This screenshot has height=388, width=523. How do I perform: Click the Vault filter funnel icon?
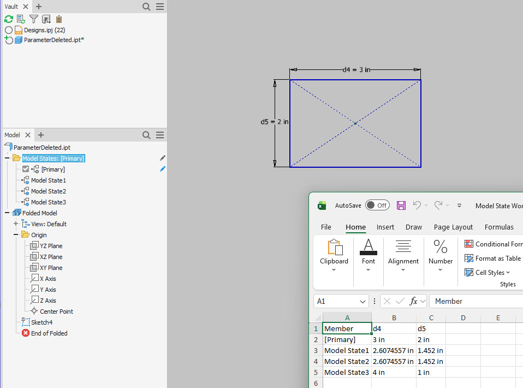(x=34, y=19)
